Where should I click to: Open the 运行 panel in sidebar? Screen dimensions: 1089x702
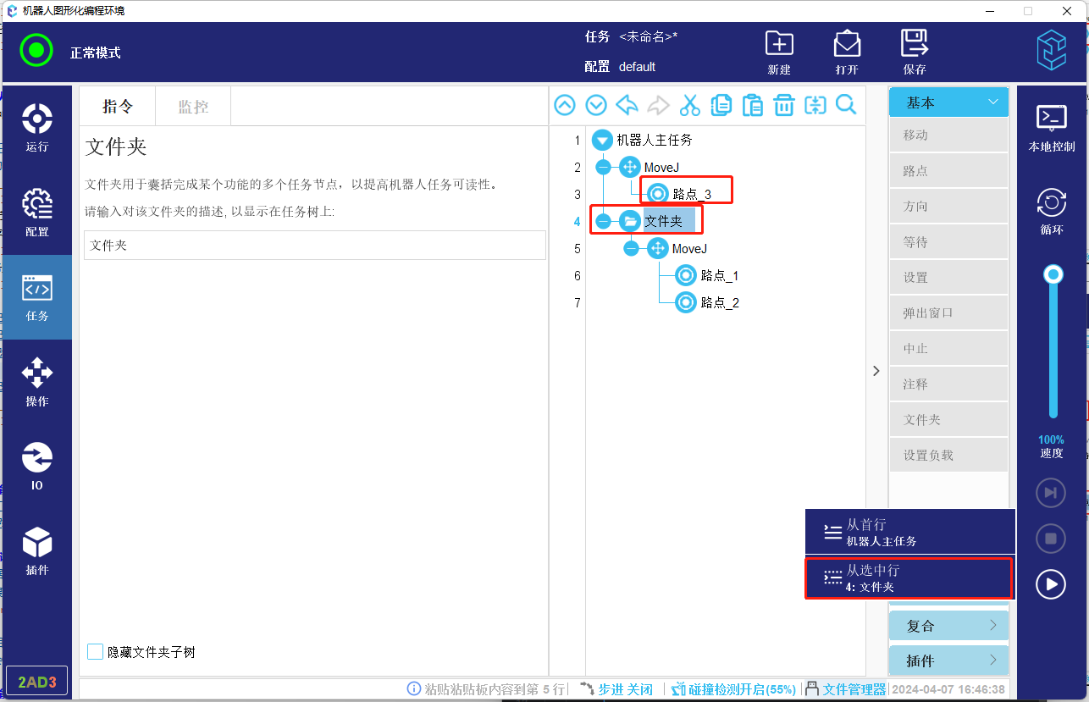point(37,127)
